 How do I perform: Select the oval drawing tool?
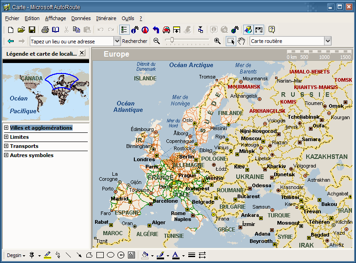click(x=110, y=255)
